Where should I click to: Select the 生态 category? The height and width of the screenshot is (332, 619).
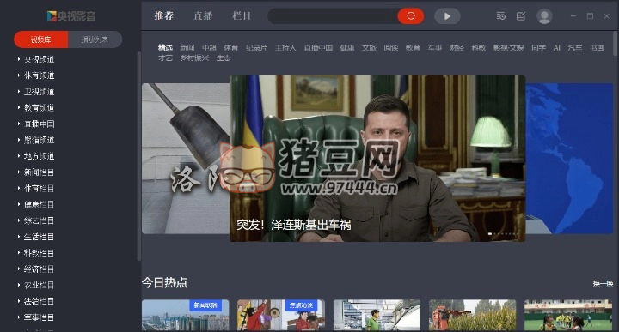(223, 57)
